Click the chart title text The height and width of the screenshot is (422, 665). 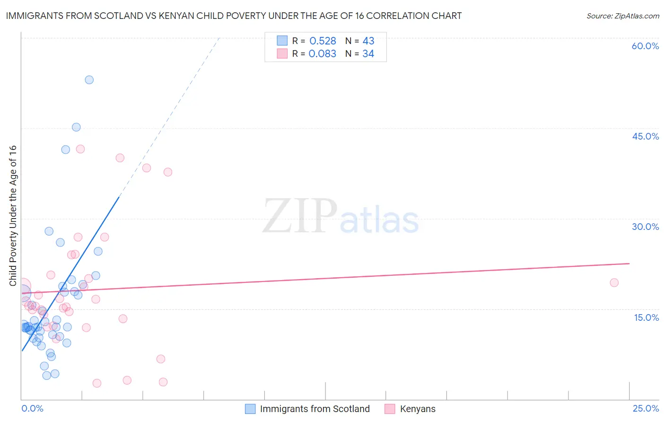pos(234,16)
